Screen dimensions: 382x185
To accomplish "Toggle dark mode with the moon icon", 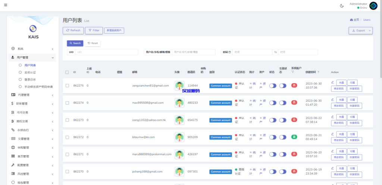I will click(342, 6).
